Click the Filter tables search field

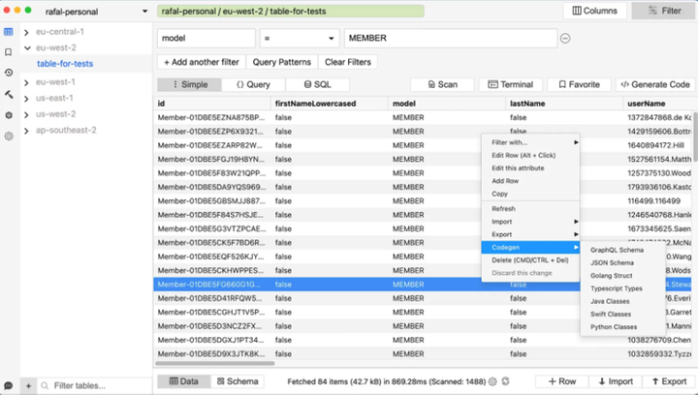click(95, 385)
